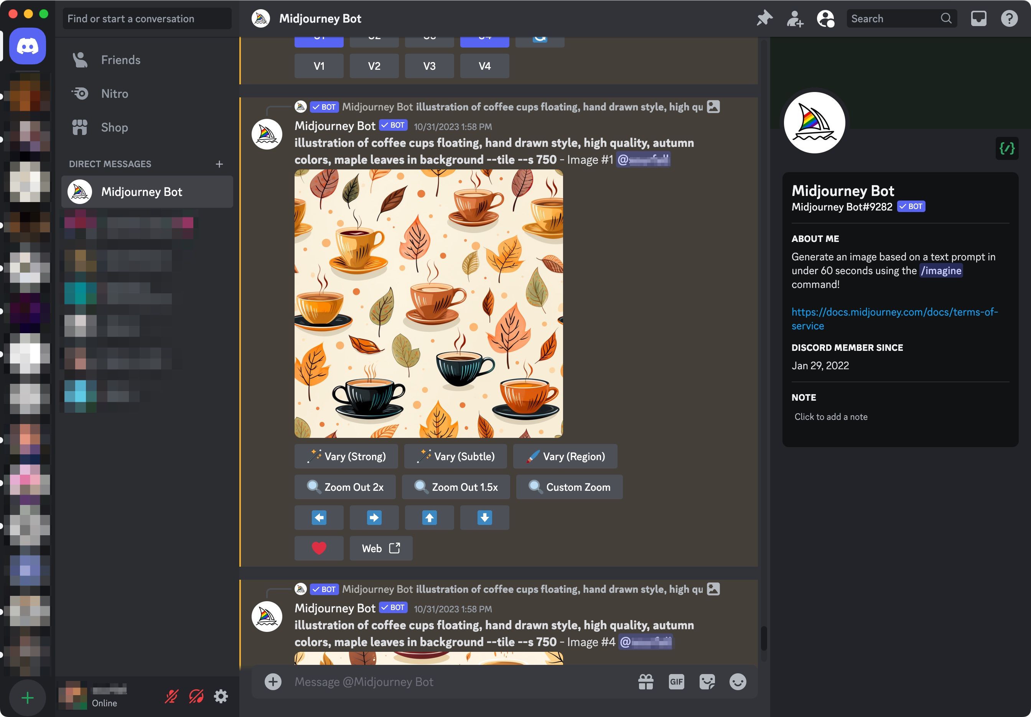Open pinned messages via the pin icon
This screenshot has width=1031, height=717.
764,18
